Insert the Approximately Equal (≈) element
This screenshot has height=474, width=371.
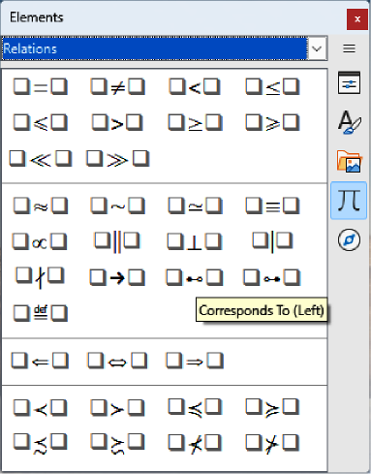(x=41, y=205)
